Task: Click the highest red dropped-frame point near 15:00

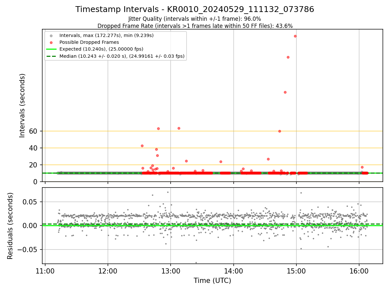Action: click(x=295, y=36)
